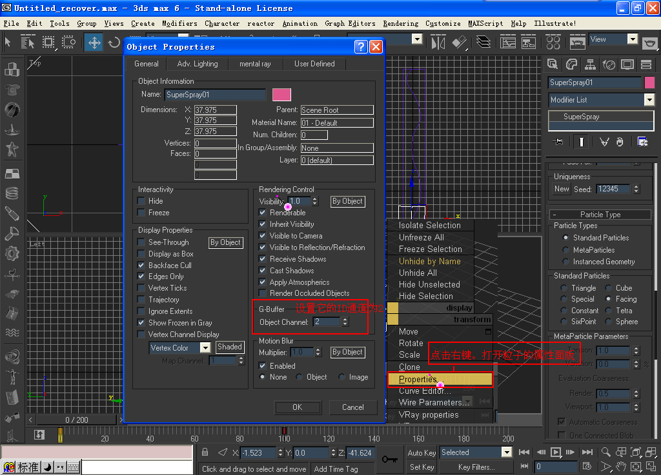
Task: Click the Mirror tool icon
Action: (438, 43)
